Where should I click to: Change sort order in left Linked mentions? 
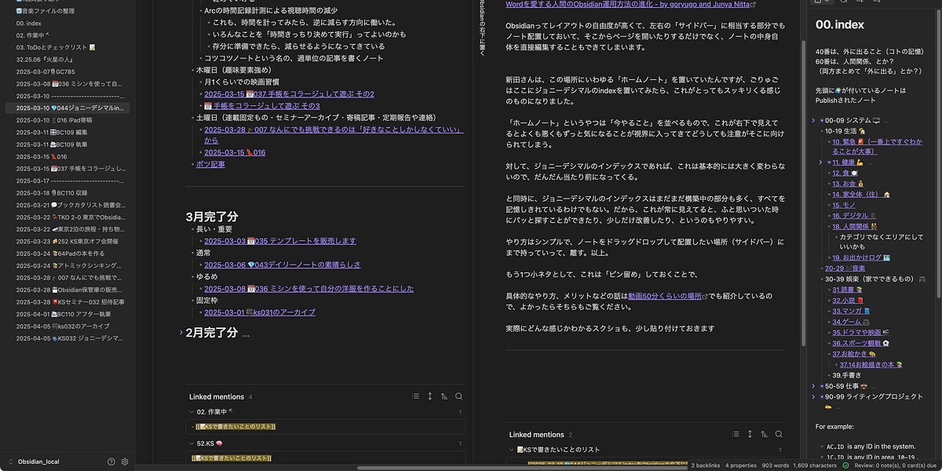pos(444,396)
